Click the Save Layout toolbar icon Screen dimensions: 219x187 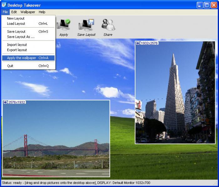86,25
